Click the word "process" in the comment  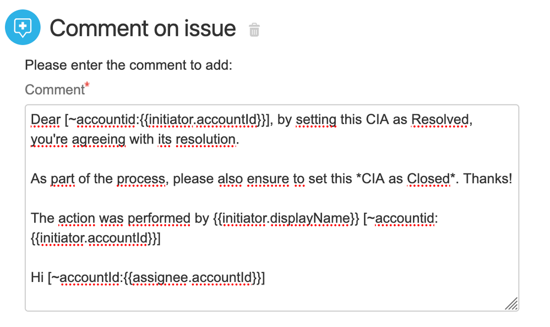point(140,179)
